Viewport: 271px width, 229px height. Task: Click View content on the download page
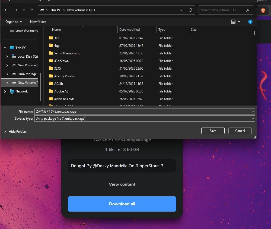[x=122, y=184]
